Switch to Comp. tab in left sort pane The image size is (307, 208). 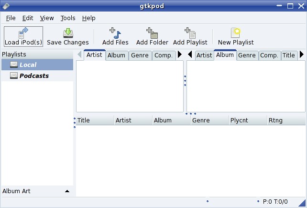164,55
